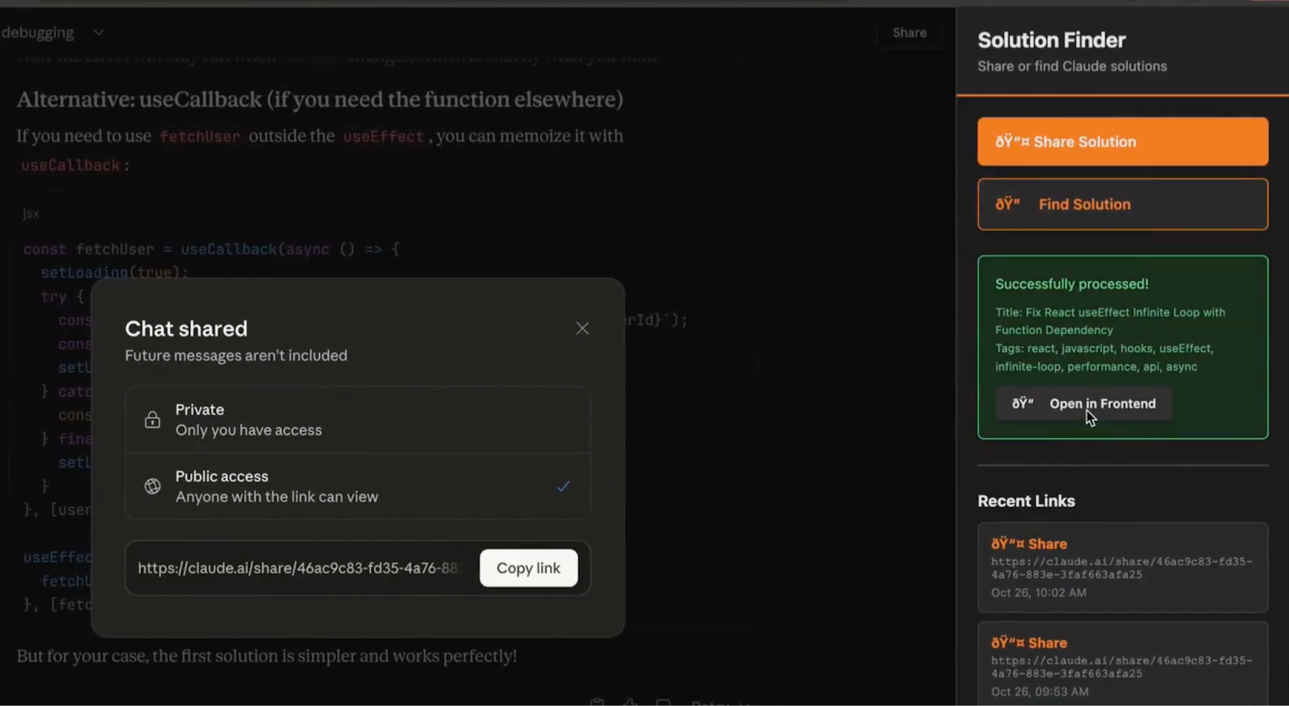The image size is (1289, 706).
Task: Click the checkmark on Public access
Action: (563, 486)
